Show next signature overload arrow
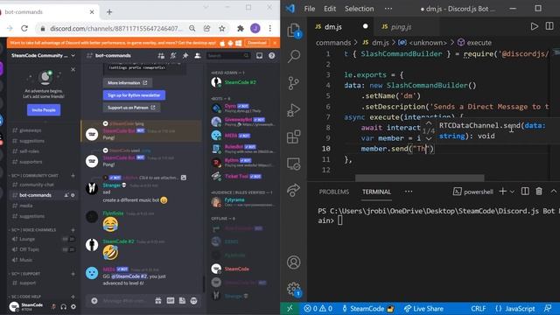The width and height of the screenshot is (560, 315). [429, 138]
